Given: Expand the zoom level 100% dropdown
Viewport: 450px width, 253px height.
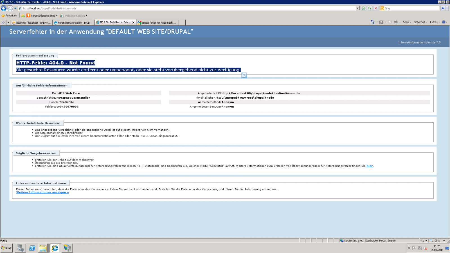Looking at the screenshot, I should 444,241.
